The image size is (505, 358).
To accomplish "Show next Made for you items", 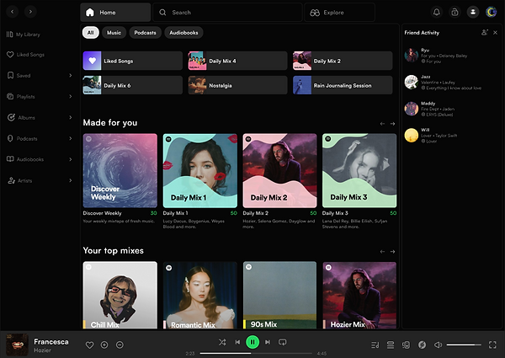I will coord(392,124).
